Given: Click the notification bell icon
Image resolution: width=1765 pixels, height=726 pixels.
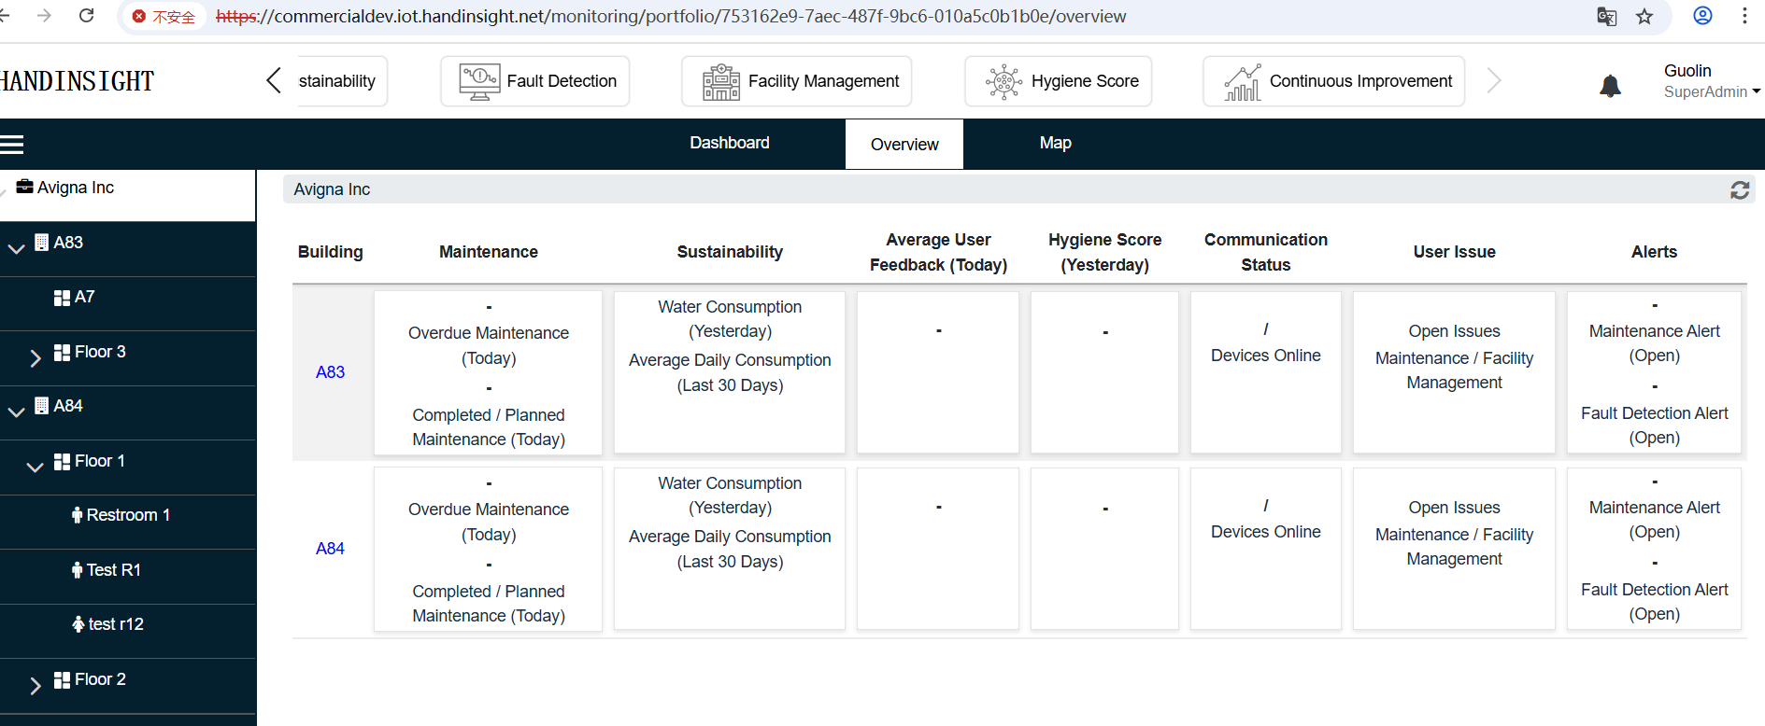Looking at the screenshot, I should [1610, 86].
